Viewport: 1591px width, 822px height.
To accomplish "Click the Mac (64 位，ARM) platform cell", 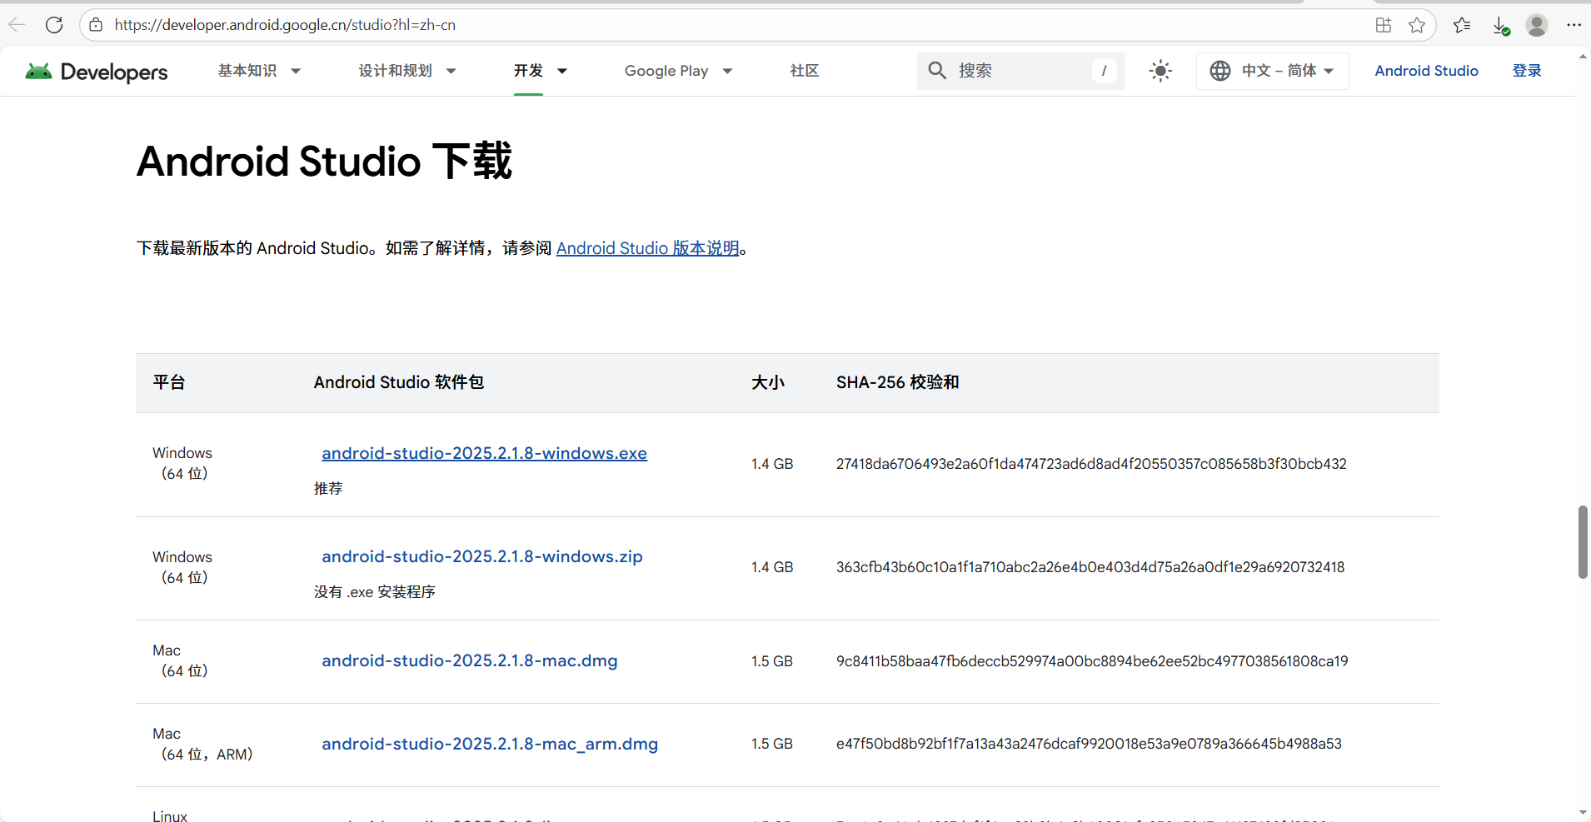I will tap(202, 744).
